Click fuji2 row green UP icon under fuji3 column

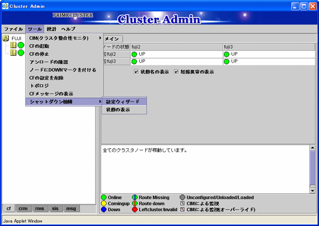click(x=226, y=54)
